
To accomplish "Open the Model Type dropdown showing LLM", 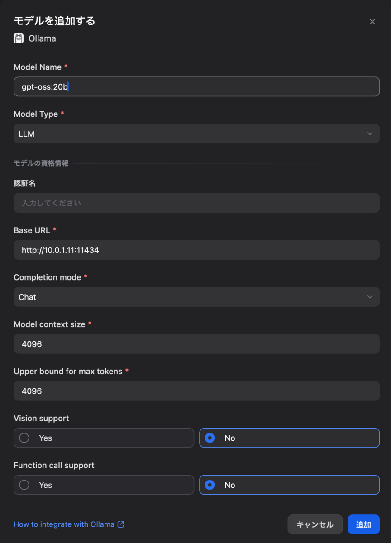I will 196,133.
